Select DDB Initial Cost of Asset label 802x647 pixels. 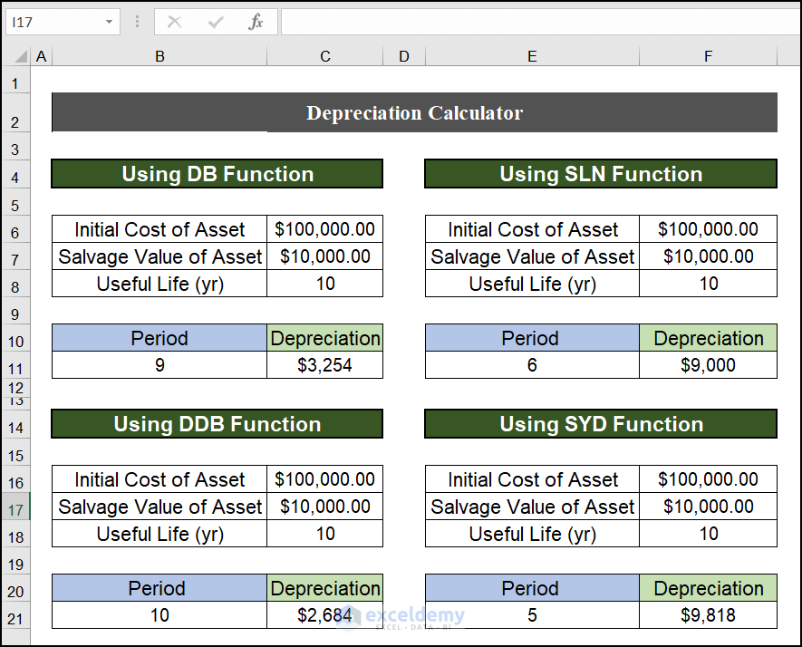(159, 479)
